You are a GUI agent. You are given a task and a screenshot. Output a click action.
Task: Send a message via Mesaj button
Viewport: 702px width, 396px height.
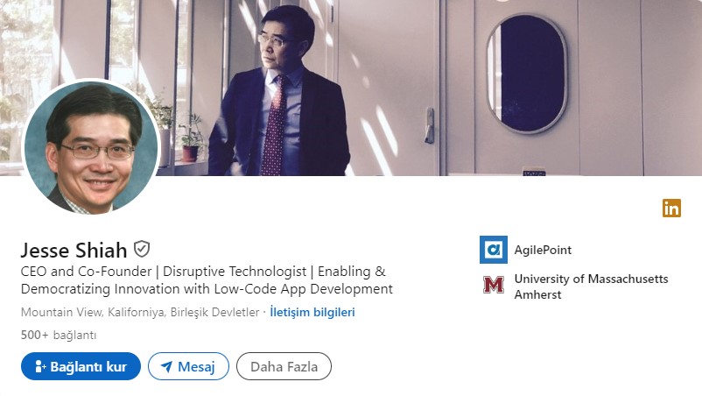click(x=188, y=366)
